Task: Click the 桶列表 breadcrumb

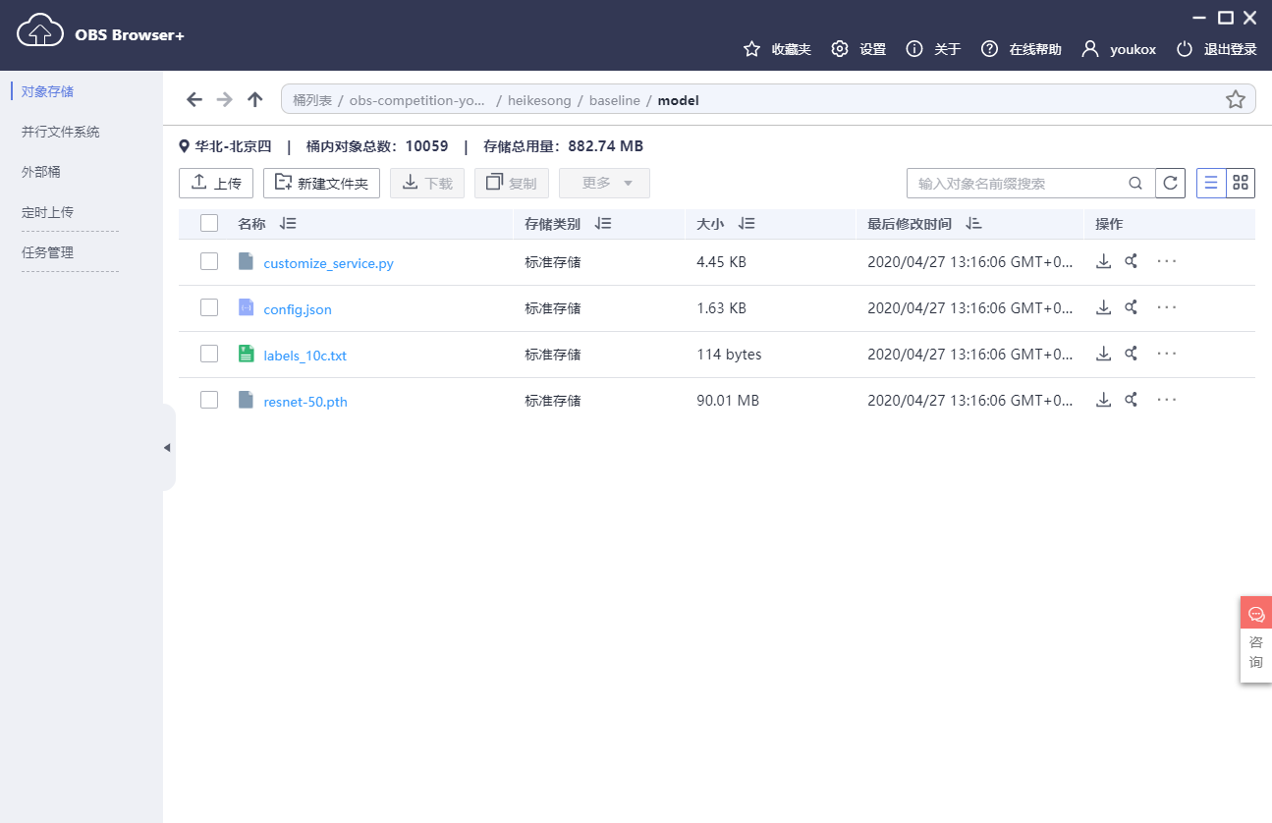Action: 312,100
